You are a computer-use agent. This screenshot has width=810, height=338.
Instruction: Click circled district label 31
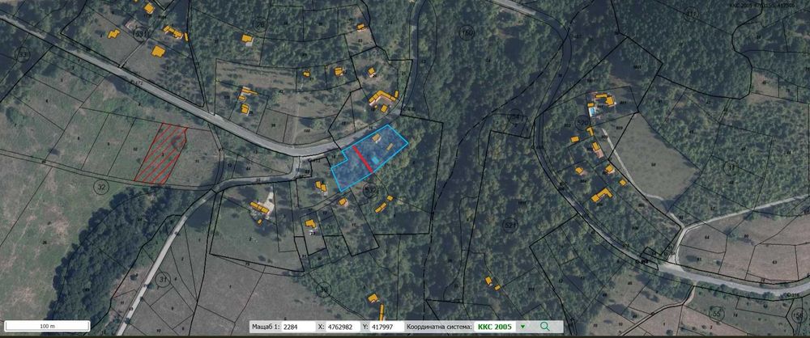click(164, 279)
